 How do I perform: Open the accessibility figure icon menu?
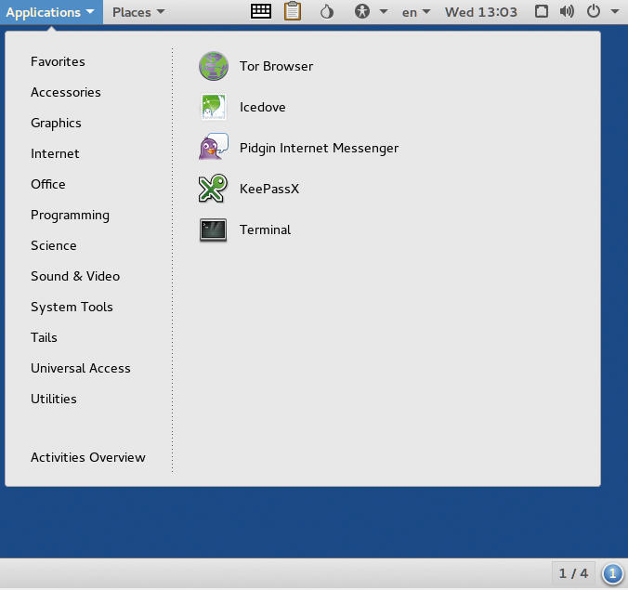coord(362,12)
